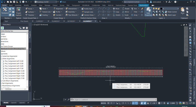Select the Move tool in Modify panel
This screenshot has width=196, height=107.
116,9
